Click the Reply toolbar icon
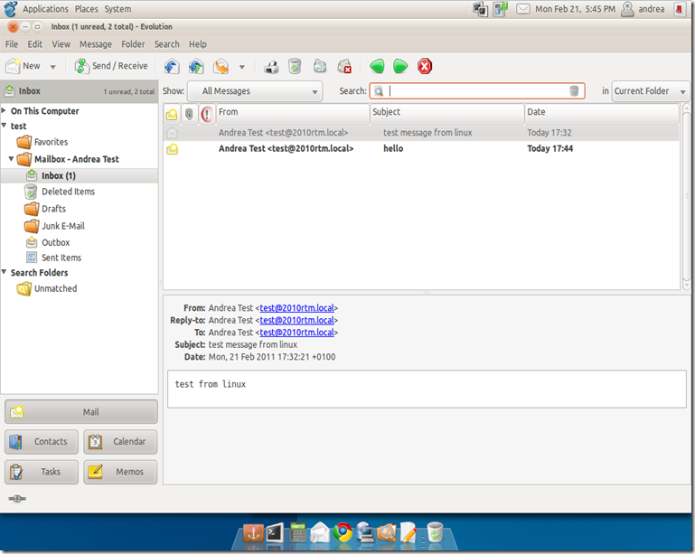 pos(172,67)
